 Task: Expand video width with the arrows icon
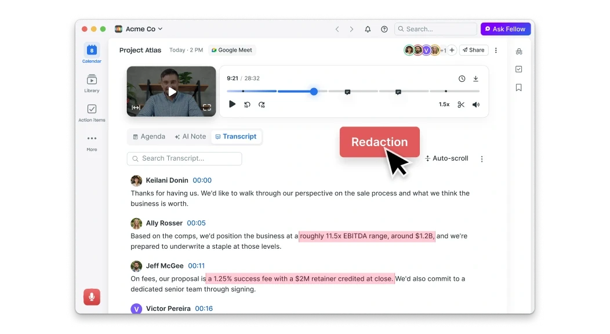(x=136, y=108)
